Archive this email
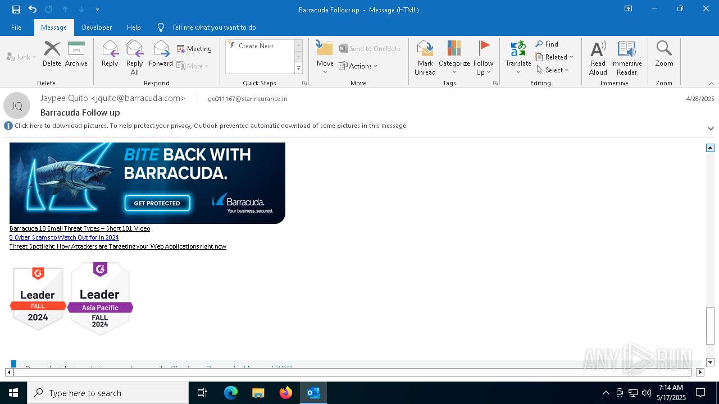 (x=76, y=54)
